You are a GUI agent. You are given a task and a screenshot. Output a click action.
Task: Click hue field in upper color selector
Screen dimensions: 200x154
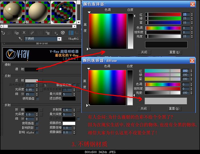tap(108, 31)
